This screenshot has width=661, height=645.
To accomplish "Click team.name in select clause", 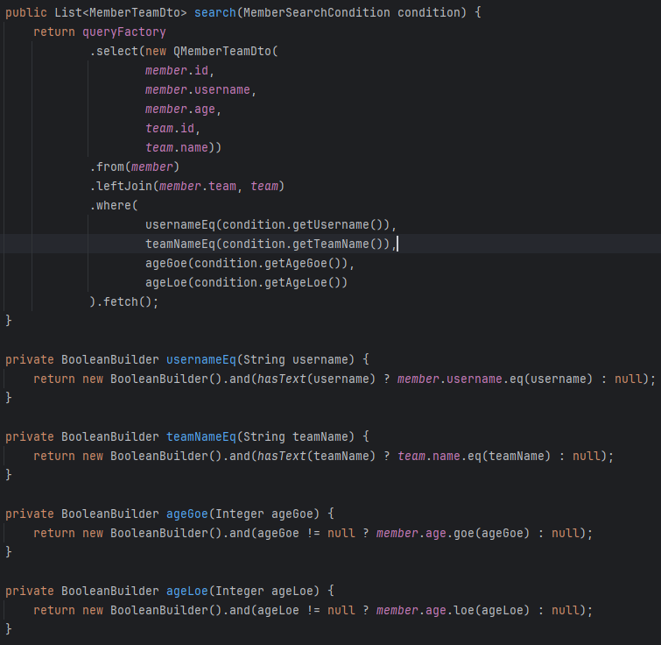I will coord(177,147).
